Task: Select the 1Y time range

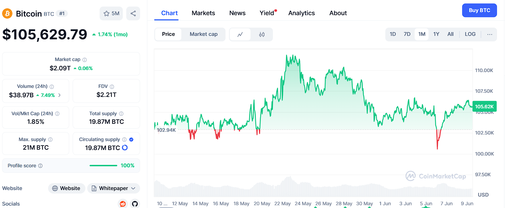Action: coord(436,34)
